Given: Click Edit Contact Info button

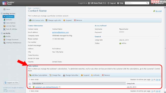Looking at the screenshot, I should tap(37, 20).
